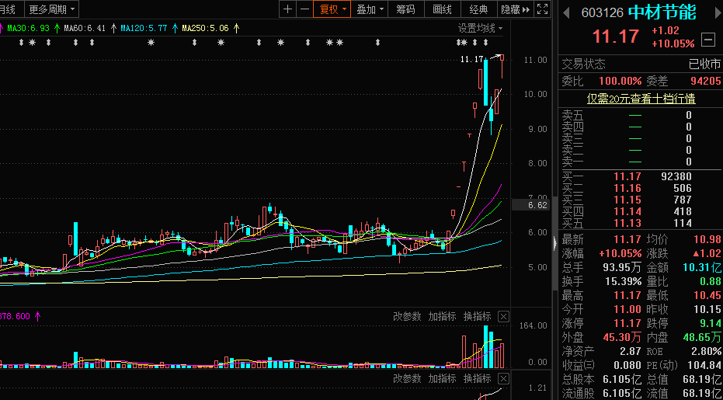Click the 经典 view button
Viewport: 723px width, 400px height.
click(x=479, y=9)
